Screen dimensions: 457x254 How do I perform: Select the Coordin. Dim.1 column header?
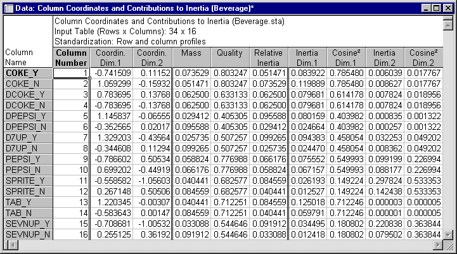pyautogui.click(x=110, y=58)
